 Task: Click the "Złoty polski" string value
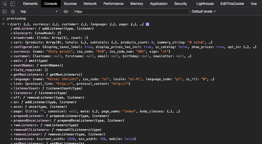(60, 51)
